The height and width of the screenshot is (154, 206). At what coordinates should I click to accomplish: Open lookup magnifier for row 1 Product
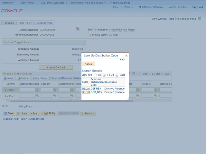[x=156, y=90]
